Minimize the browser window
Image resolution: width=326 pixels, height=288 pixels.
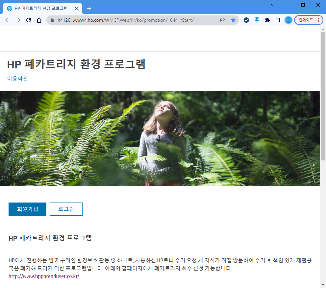(x=288, y=5)
